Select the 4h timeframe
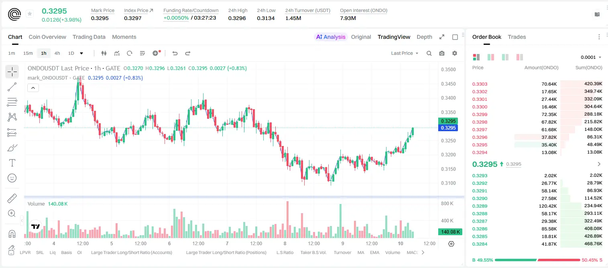608x268 pixels. [57, 53]
